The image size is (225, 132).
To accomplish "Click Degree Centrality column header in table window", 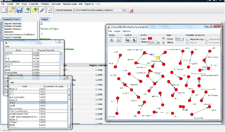I will click(x=46, y=50).
